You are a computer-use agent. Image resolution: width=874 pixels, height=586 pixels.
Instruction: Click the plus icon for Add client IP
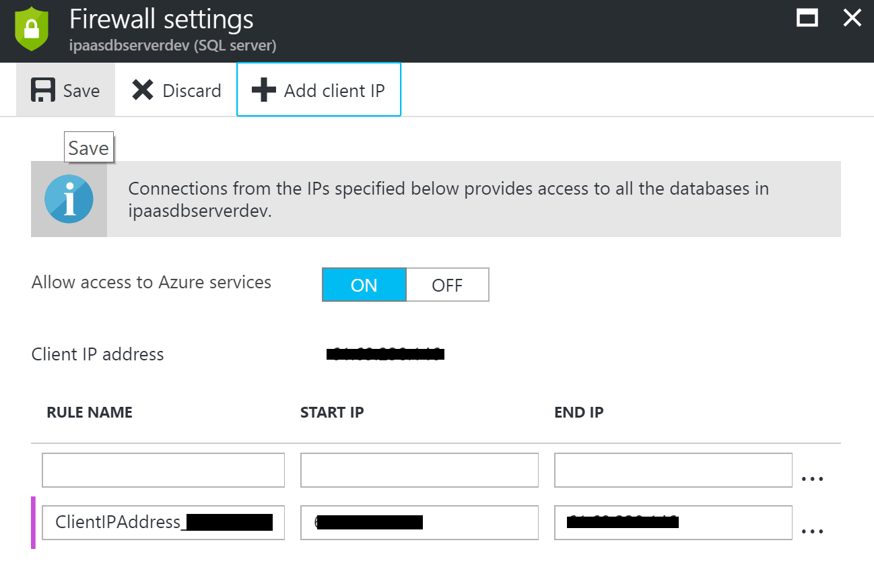(263, 90)
